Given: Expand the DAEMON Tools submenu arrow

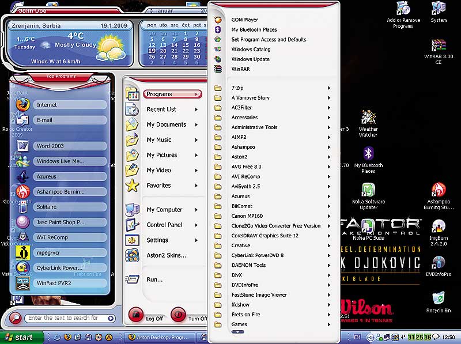Looking at the screenshot, I should coord(329,265).
